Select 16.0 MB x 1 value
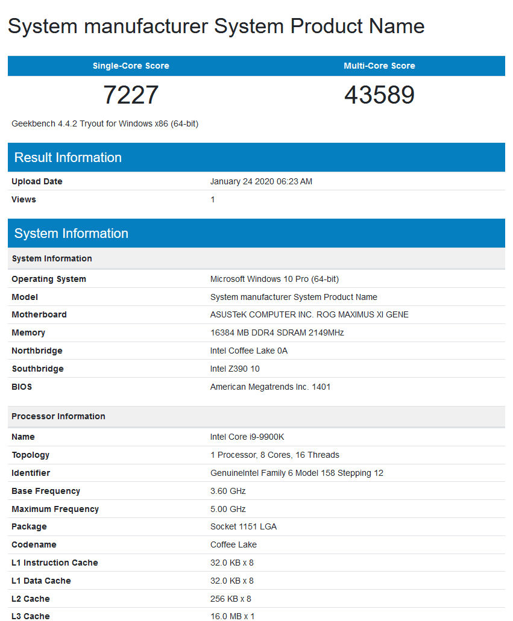The image size is (513, 621). 232,616
